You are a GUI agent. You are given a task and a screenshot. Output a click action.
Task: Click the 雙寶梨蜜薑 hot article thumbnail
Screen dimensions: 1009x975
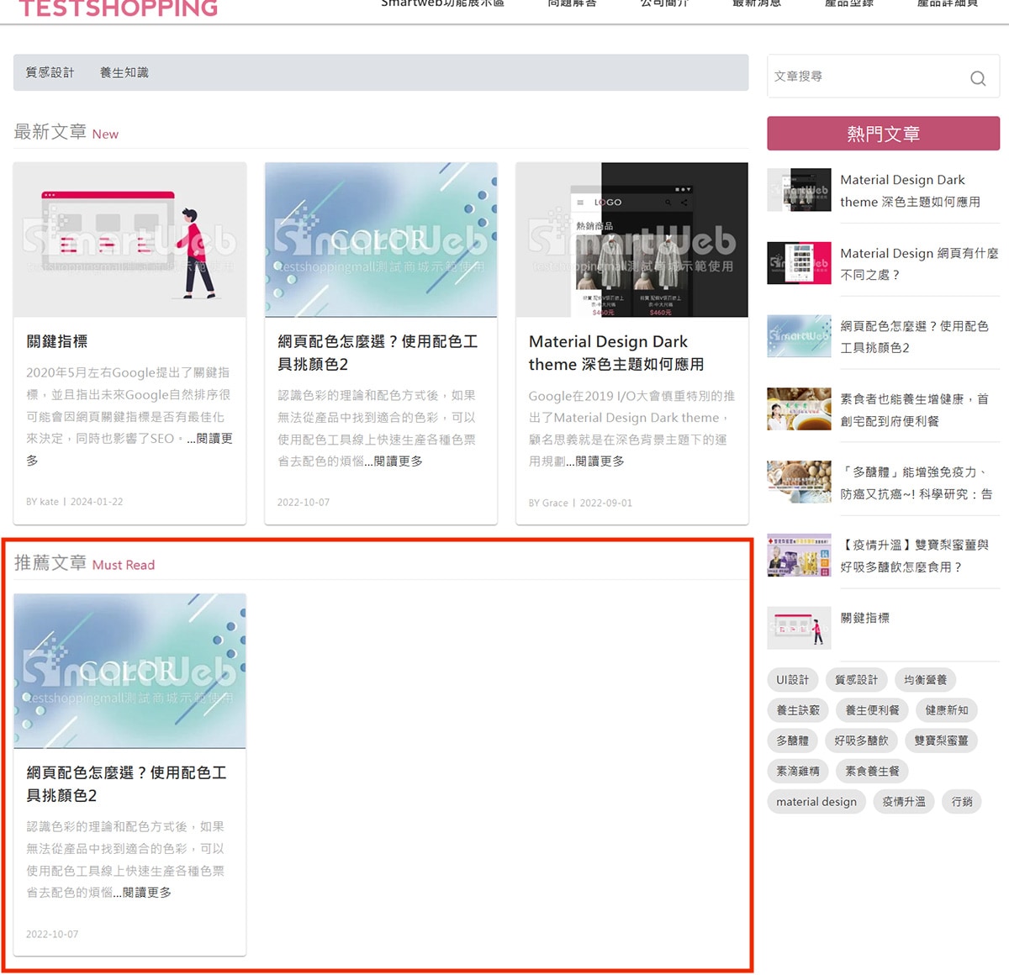pos(799,556)
